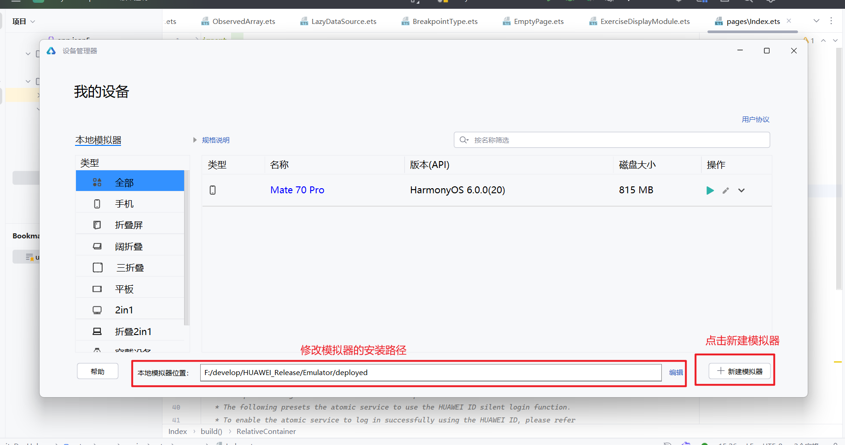
Task: Open the ObservedArray.ets editor tab
Action: [238, 21]
